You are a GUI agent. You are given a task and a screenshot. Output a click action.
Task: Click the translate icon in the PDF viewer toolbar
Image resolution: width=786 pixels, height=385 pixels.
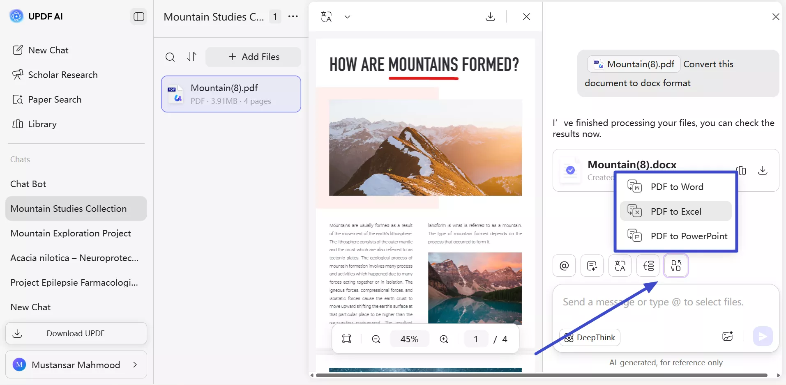(326, 17)
